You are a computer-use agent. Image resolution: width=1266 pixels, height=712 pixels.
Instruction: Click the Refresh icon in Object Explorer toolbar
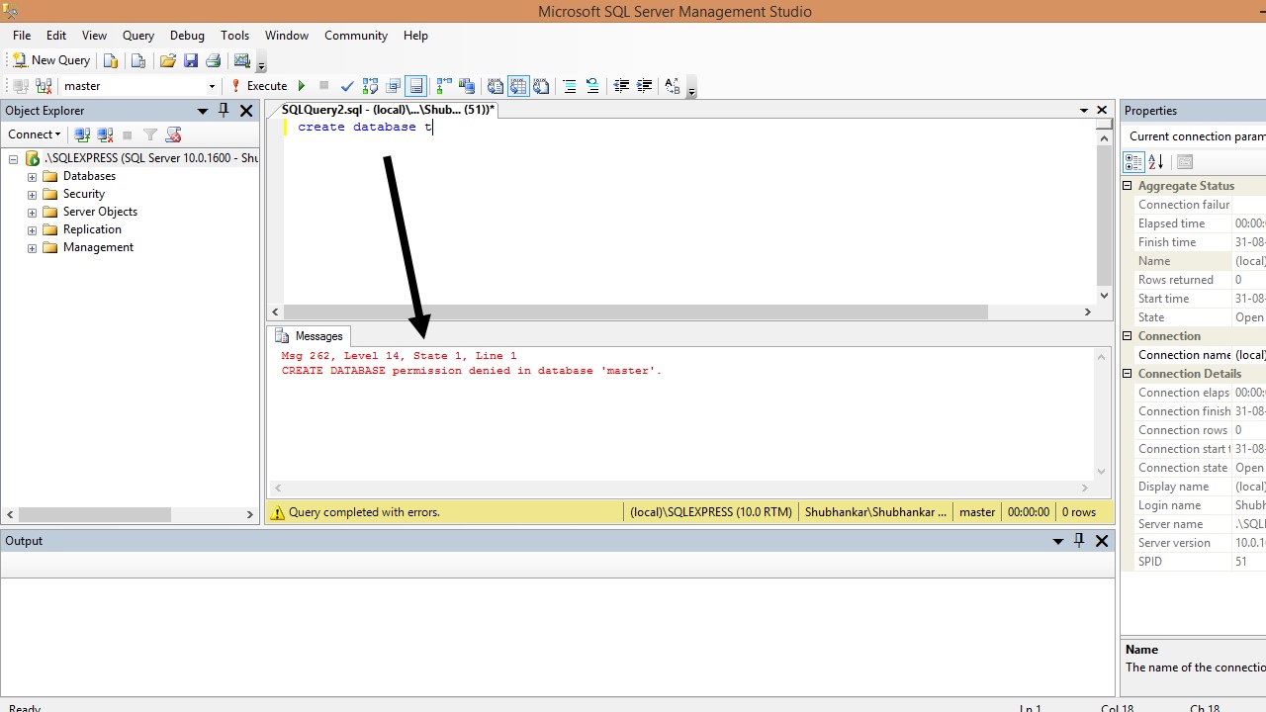pos(173,134)
